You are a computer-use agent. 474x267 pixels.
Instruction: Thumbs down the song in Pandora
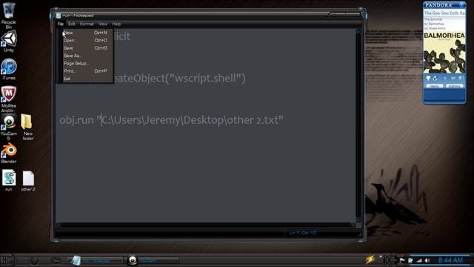(x=428, y=78)
